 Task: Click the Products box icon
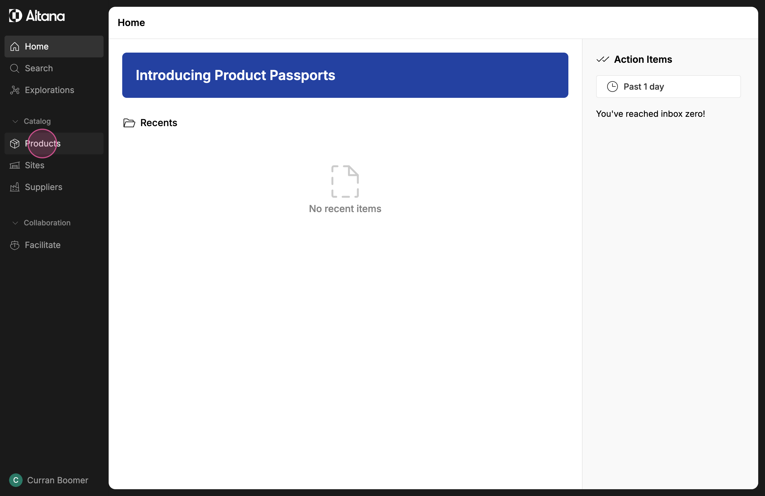15,144
